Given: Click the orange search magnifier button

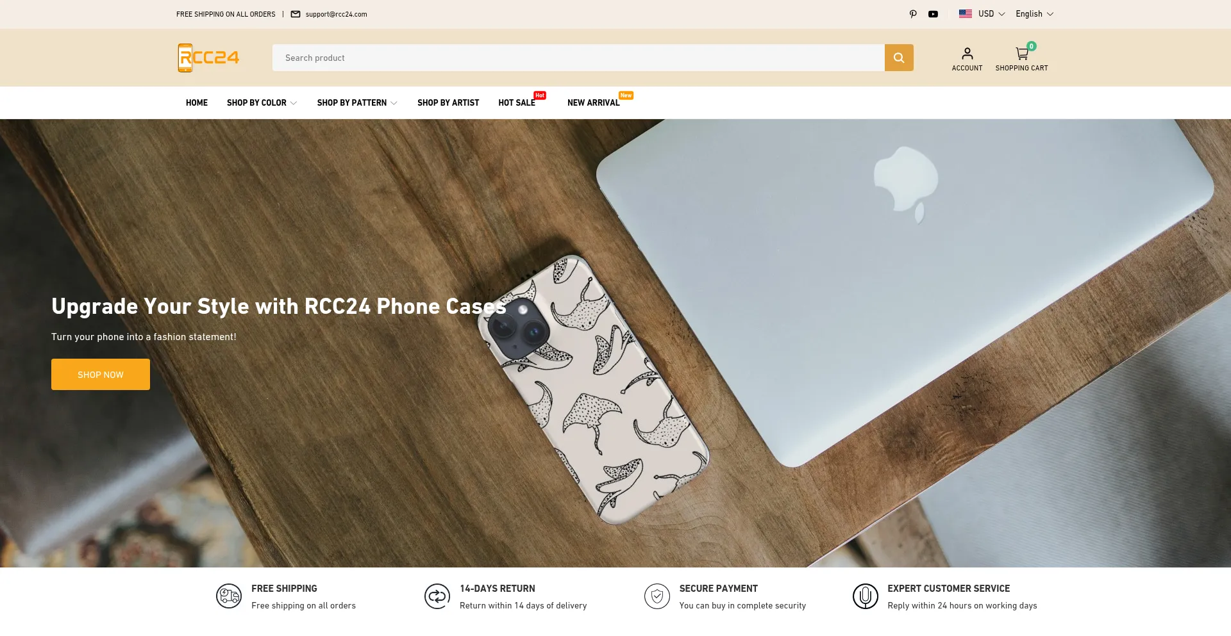Looking at the screenshot, I should tap(899, 58).
